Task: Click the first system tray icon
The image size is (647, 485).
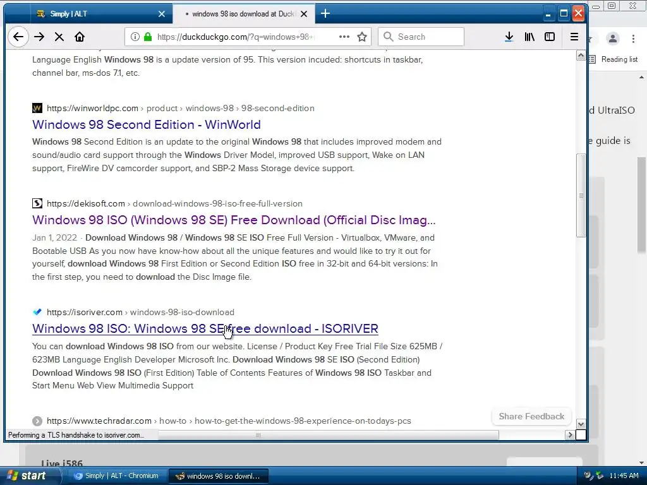Action: click(x=589, y=476)
